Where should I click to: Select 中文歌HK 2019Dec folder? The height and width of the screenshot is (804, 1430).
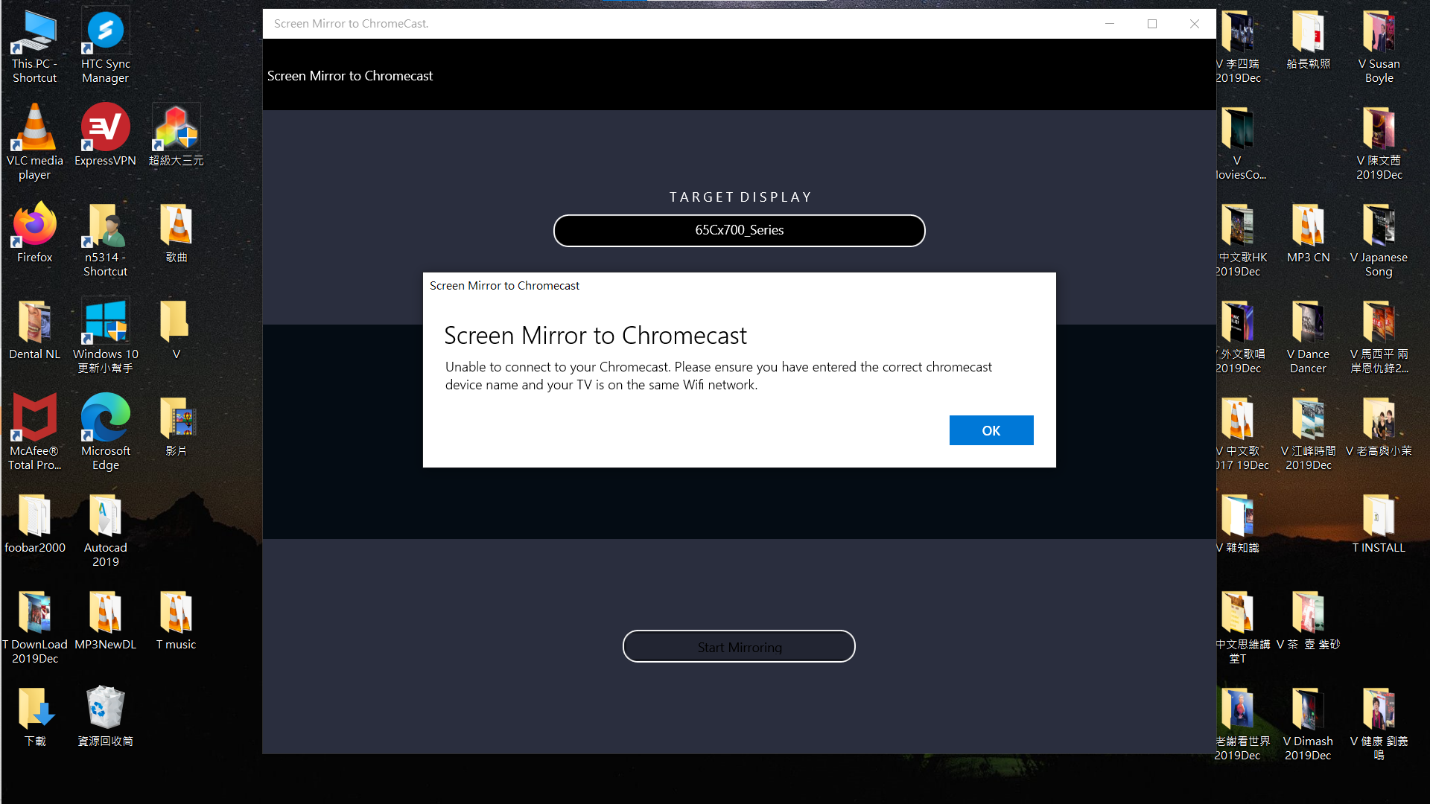click(1242, 240)
